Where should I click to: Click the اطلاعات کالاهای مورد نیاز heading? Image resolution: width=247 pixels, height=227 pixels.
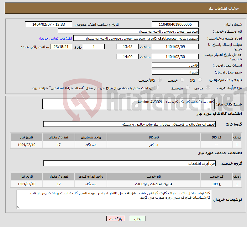pyautogui.click(x=219, y=114)
